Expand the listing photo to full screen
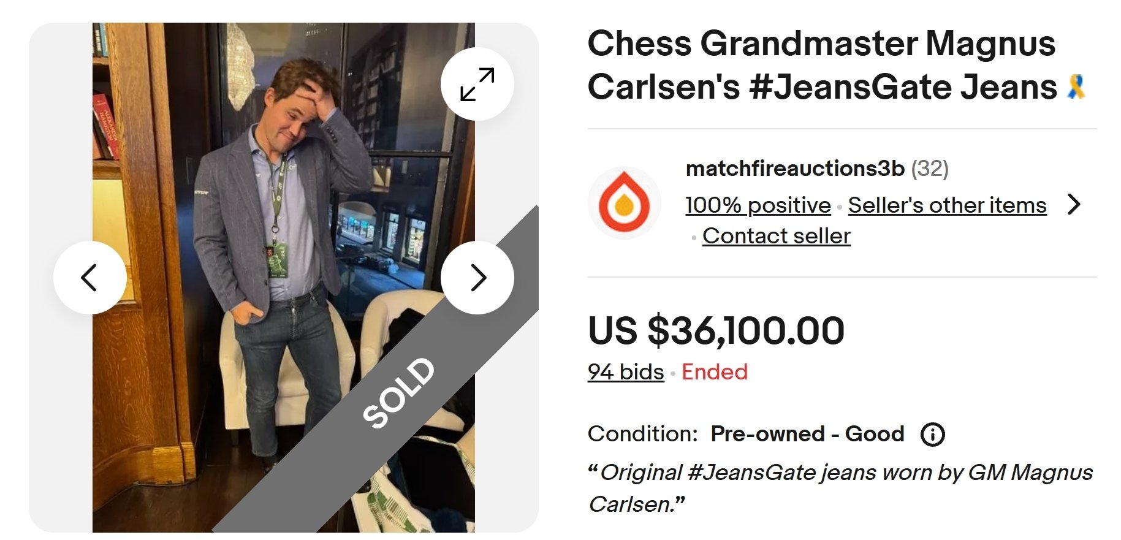Image resolution: width=1121 pixels, height=540 pixels. point(477,84)
